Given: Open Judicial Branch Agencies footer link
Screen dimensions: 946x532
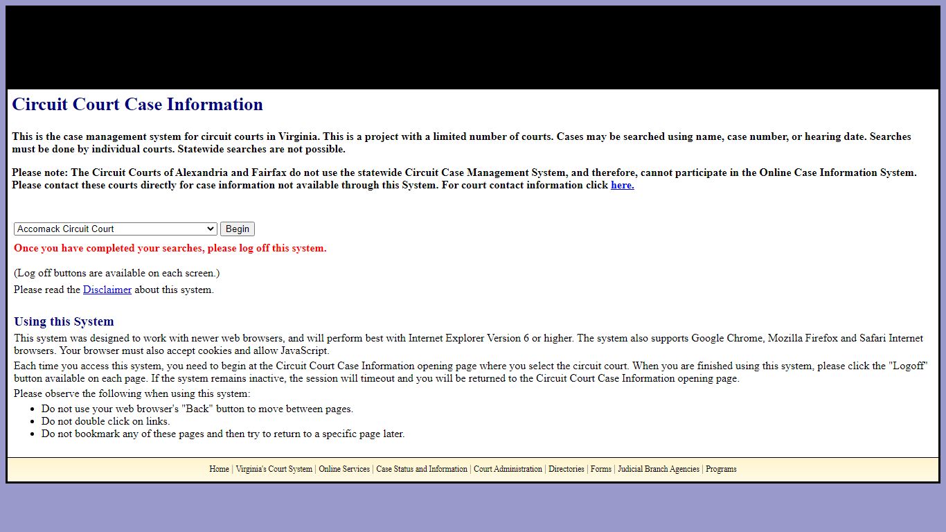Looking at the screenshot, I should pos(659,469).
